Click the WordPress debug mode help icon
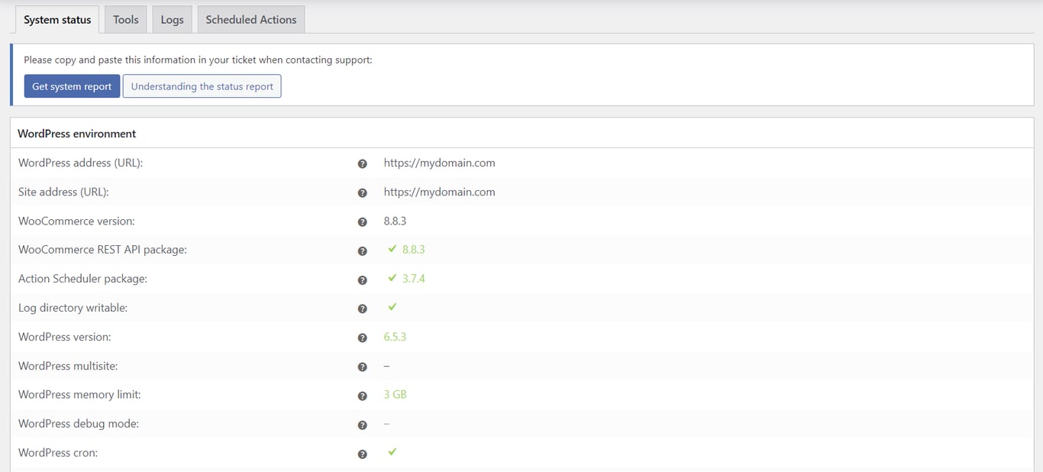The height and width of the screenshot is (472, 1043). point(362,425)
